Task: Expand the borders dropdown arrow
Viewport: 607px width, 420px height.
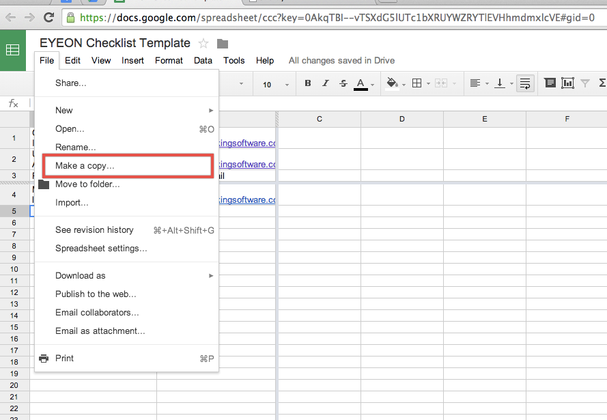Action: point(428,83)
